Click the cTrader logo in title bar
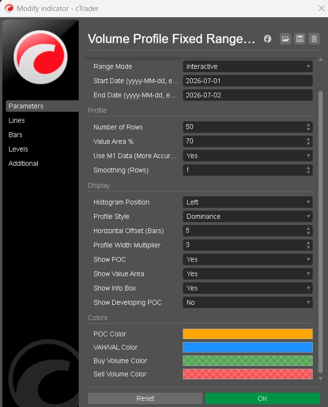The width and height of the screenshot is (328, 407). (9, 8)
